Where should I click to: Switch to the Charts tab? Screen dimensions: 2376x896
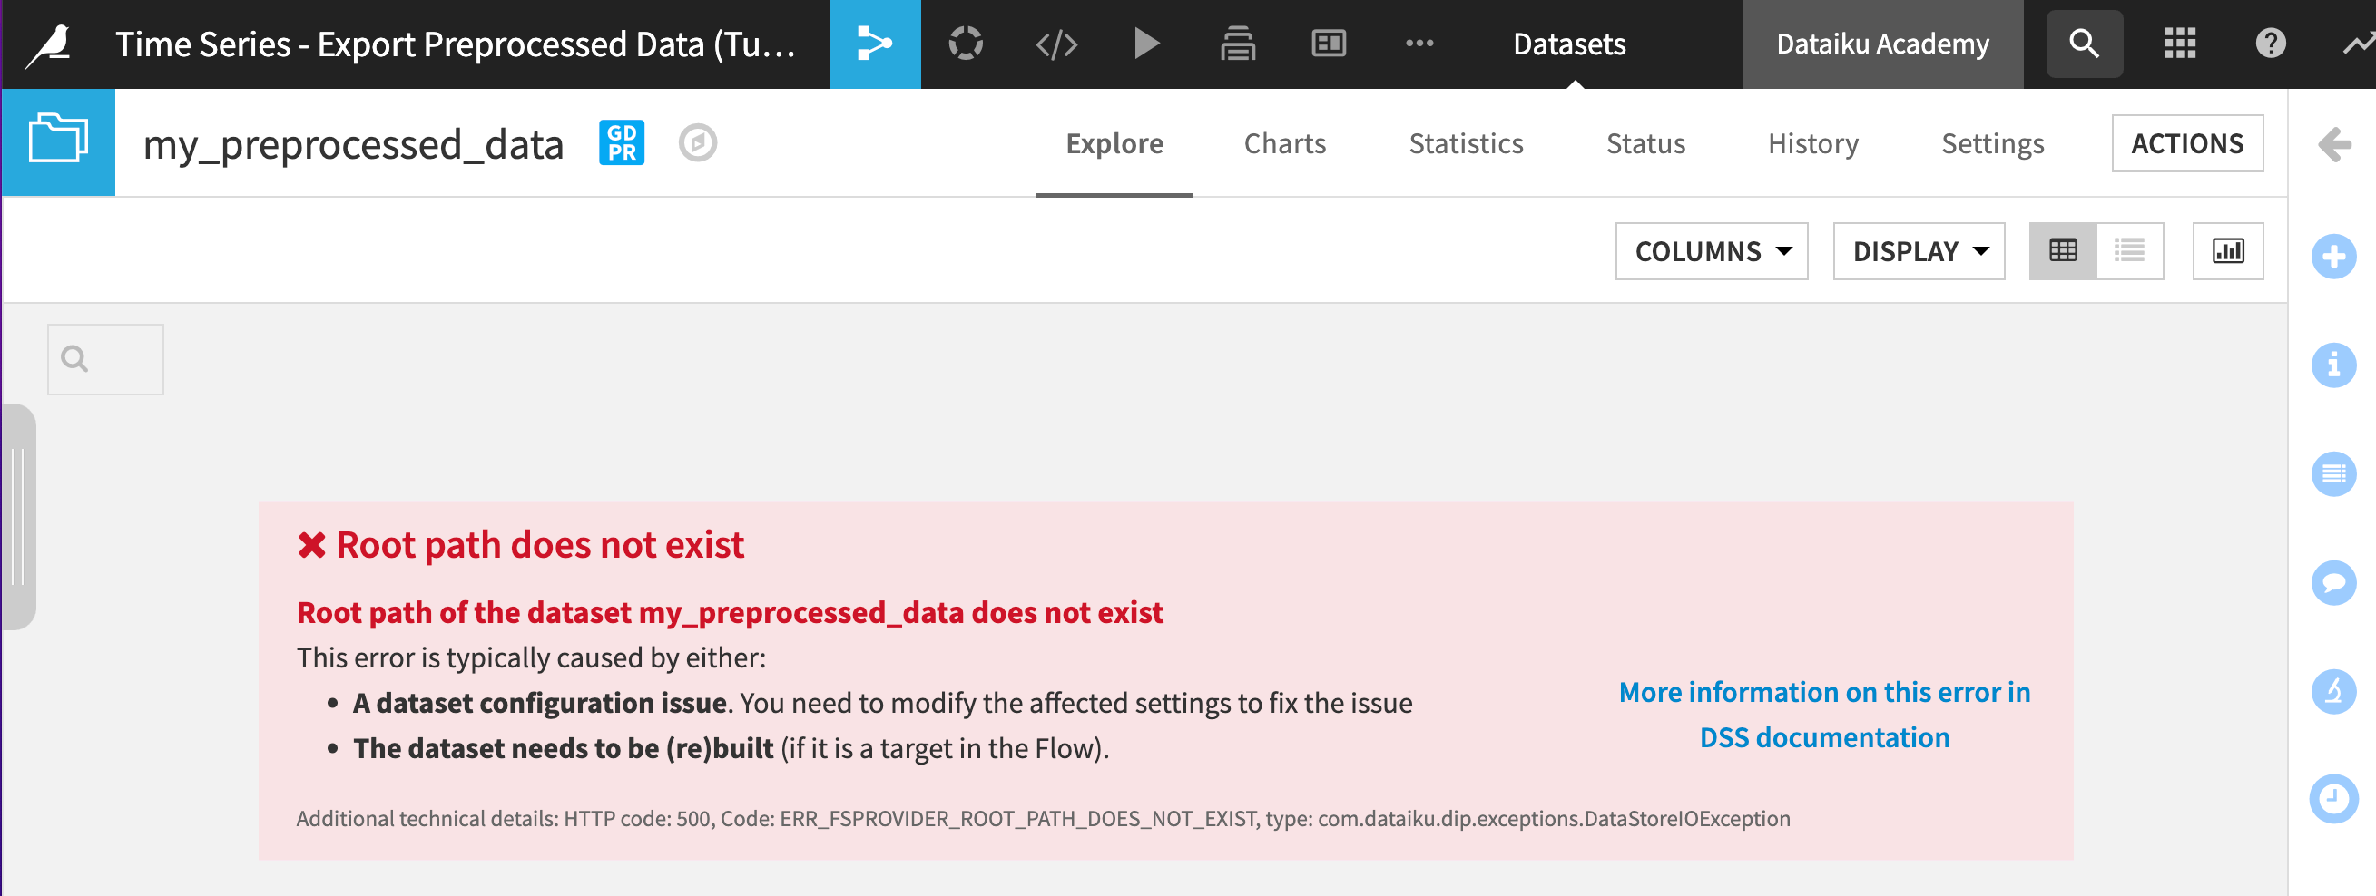[1285, 143]
